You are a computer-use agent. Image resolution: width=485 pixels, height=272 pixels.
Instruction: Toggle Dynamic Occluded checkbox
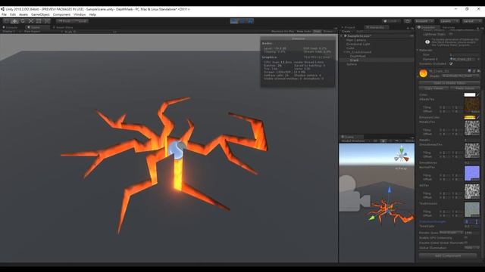click(451, 63)
